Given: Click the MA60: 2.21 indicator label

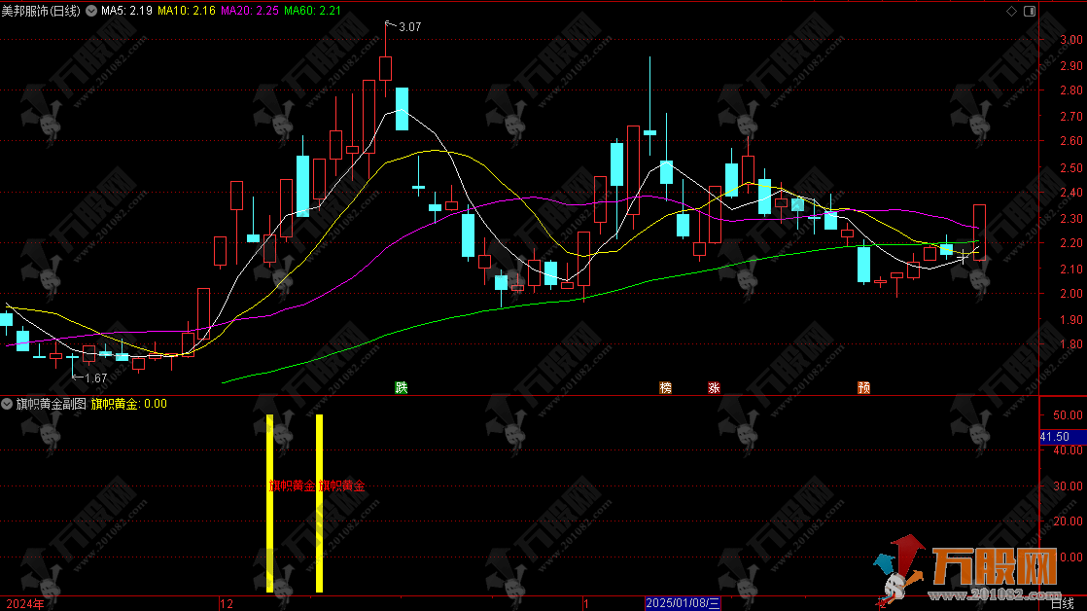Looking at the screenshot, I should coord(312,11).
